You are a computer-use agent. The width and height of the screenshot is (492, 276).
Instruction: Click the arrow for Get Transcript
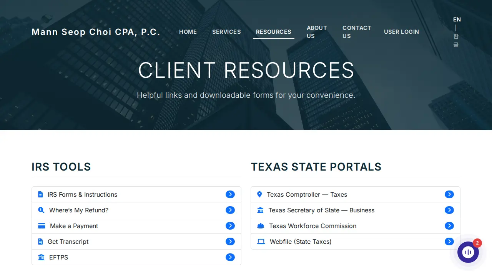[230, 242]
